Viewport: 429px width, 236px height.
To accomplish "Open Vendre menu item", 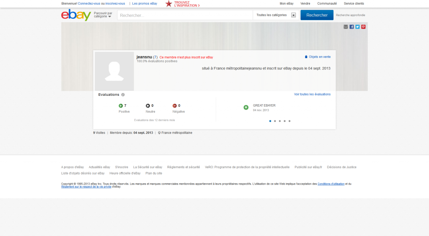I will tap(305, 3).
